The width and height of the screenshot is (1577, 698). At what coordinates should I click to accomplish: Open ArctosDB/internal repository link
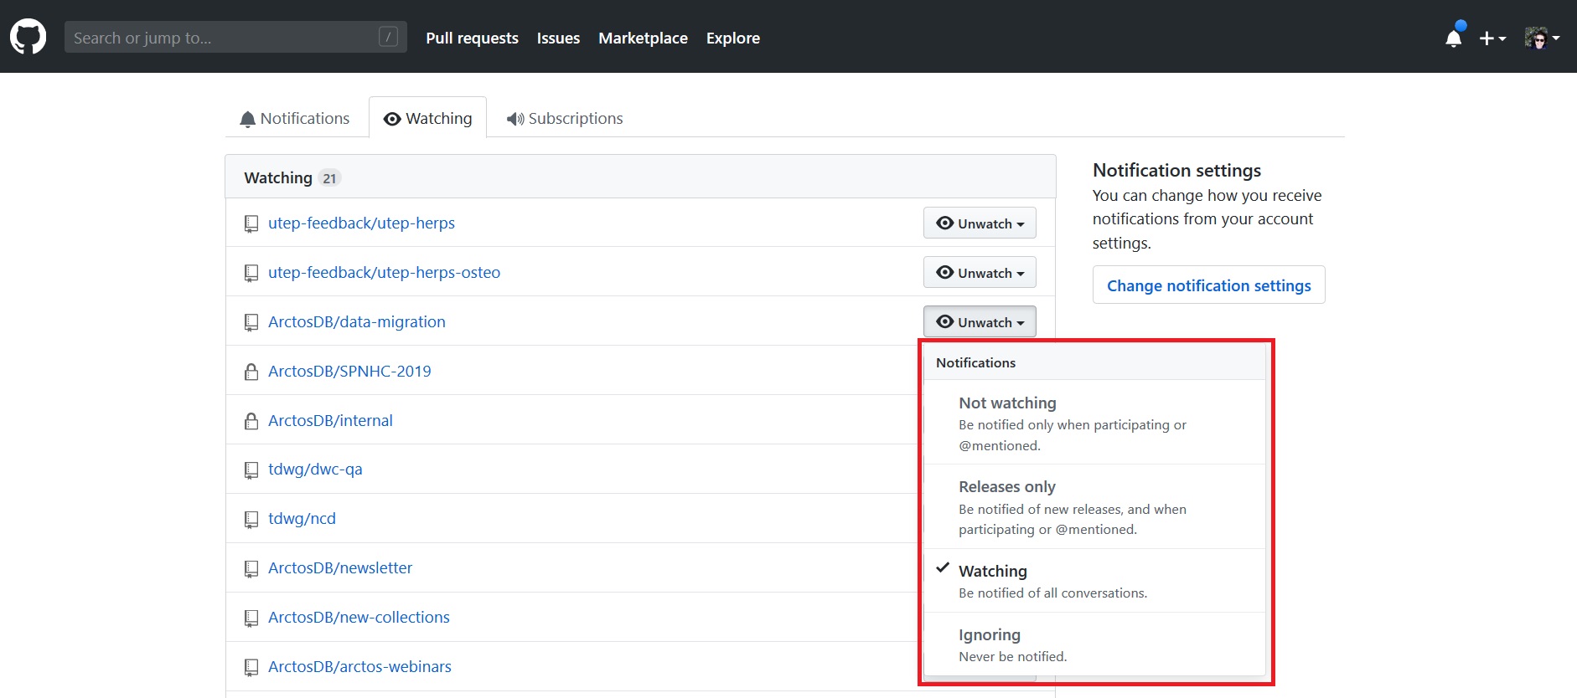pyautogui.click(x=330, y=421)
